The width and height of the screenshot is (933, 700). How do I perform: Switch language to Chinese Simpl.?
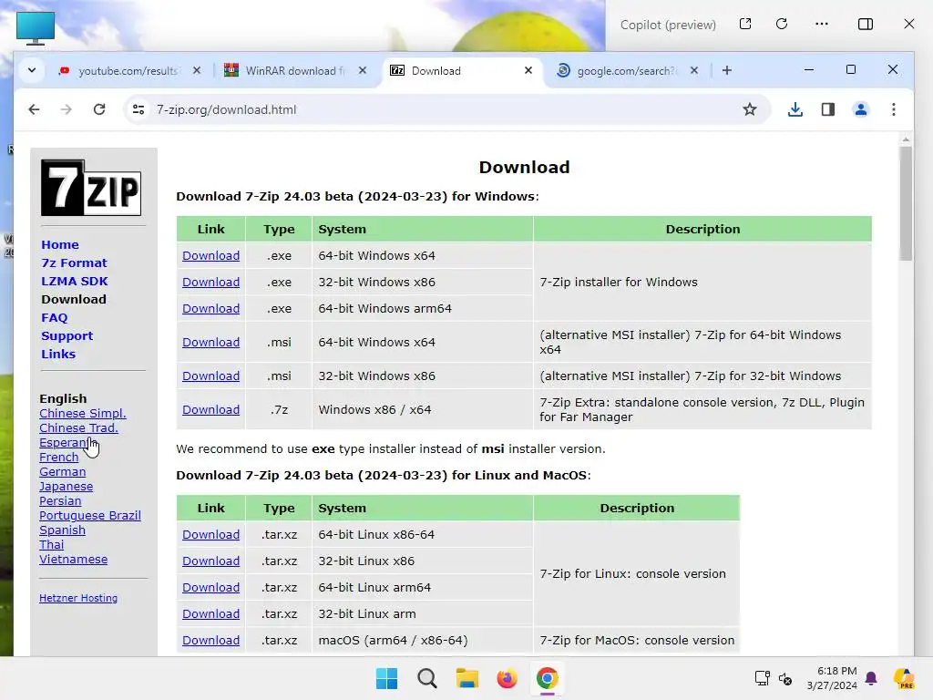(83, 413)
